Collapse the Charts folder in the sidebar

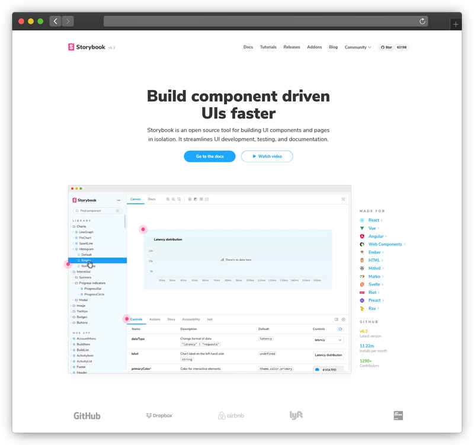coord(79,226)
